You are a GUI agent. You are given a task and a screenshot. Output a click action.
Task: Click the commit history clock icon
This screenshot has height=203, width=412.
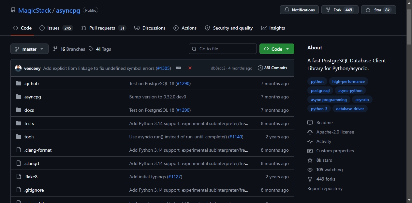(x=260, y=68)
